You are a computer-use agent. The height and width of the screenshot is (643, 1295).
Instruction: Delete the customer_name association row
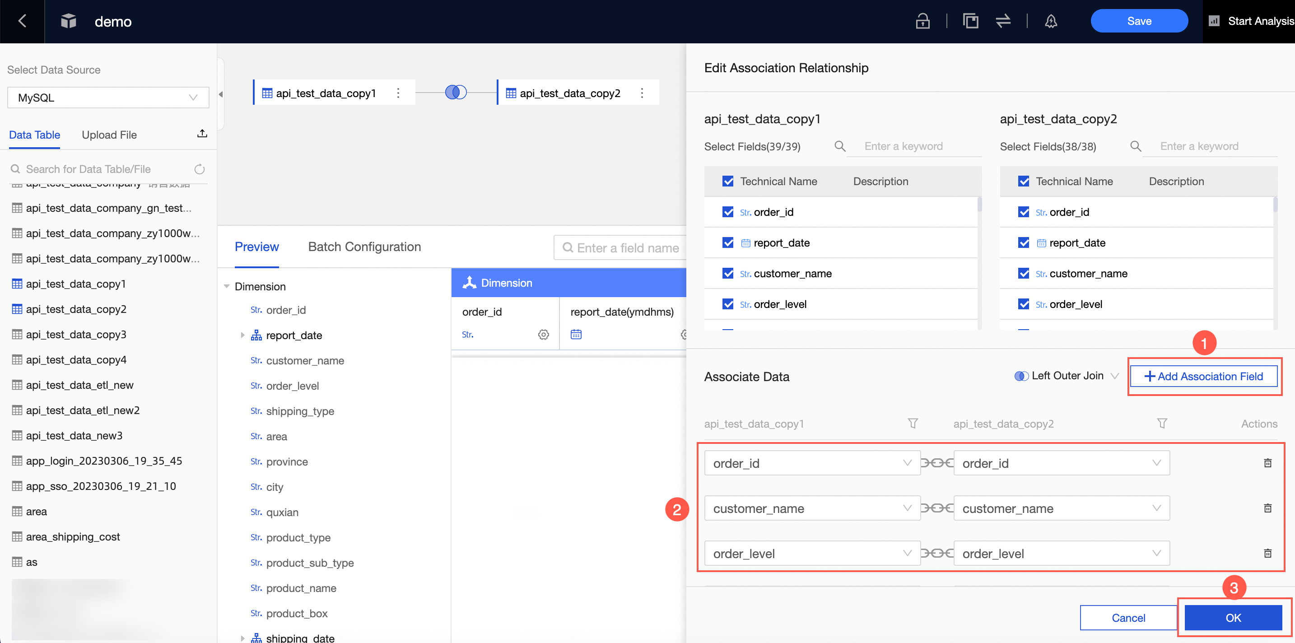point(1267,508)
